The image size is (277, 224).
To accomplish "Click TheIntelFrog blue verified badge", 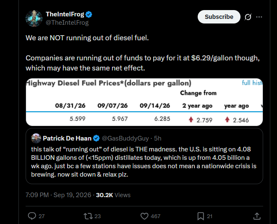I will click(x=89, y=15).
